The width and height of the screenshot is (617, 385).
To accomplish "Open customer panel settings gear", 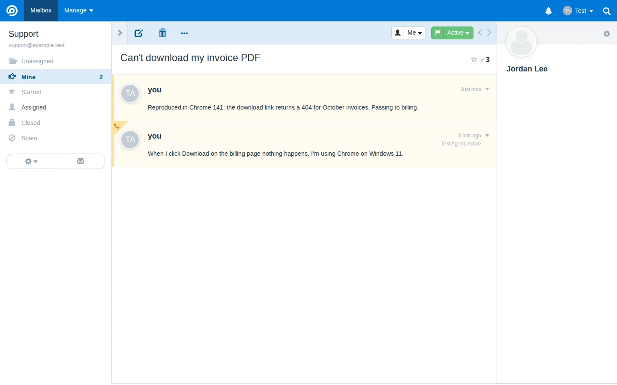I will point(607,34).
